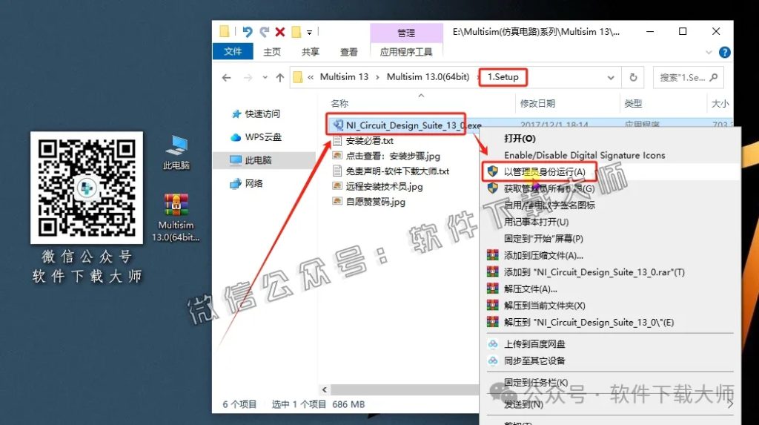Open the recent locations dropdown arrow

tap(265, 78)
